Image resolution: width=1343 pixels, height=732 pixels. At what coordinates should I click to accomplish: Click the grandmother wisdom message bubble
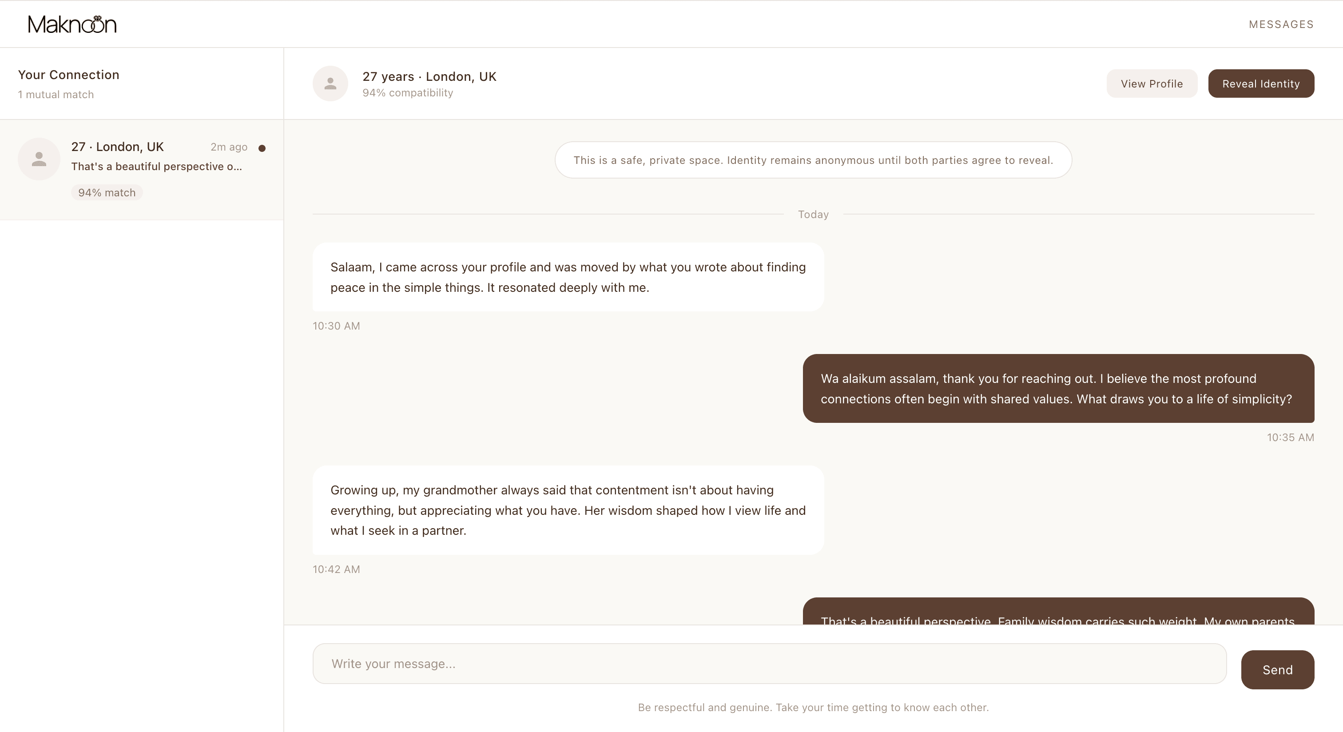(x=568, y=510)
